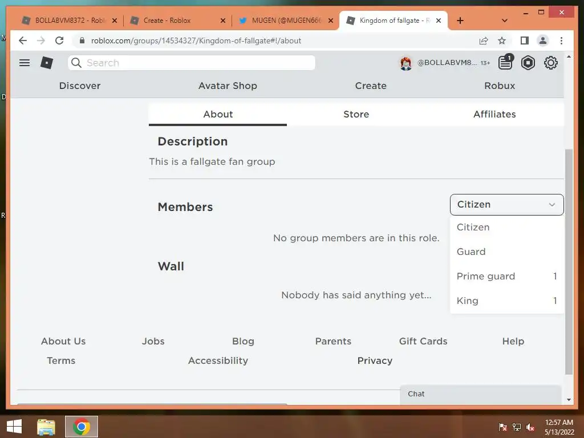584x438 pixels.
Task: Open the Gift Cards footer link
Action: tap(423, 341)
